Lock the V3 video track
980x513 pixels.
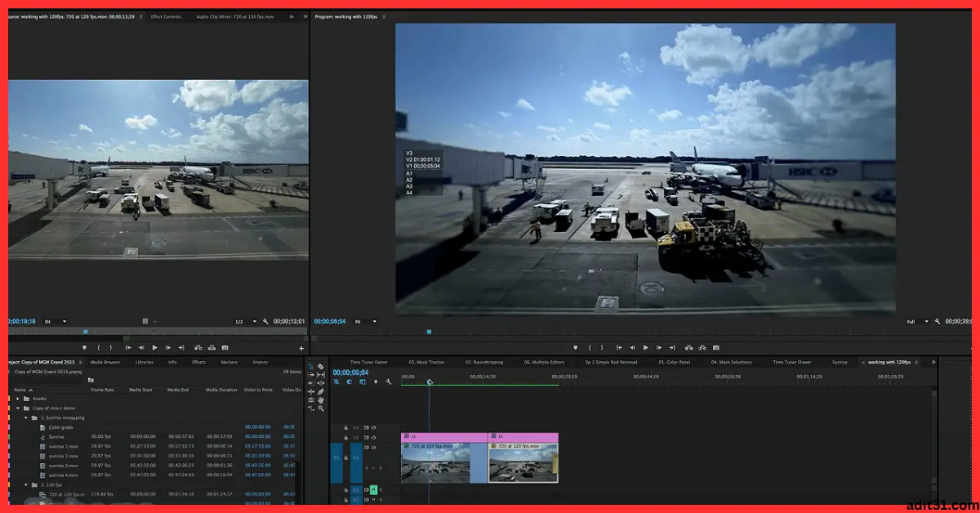[x=346, y=428]
